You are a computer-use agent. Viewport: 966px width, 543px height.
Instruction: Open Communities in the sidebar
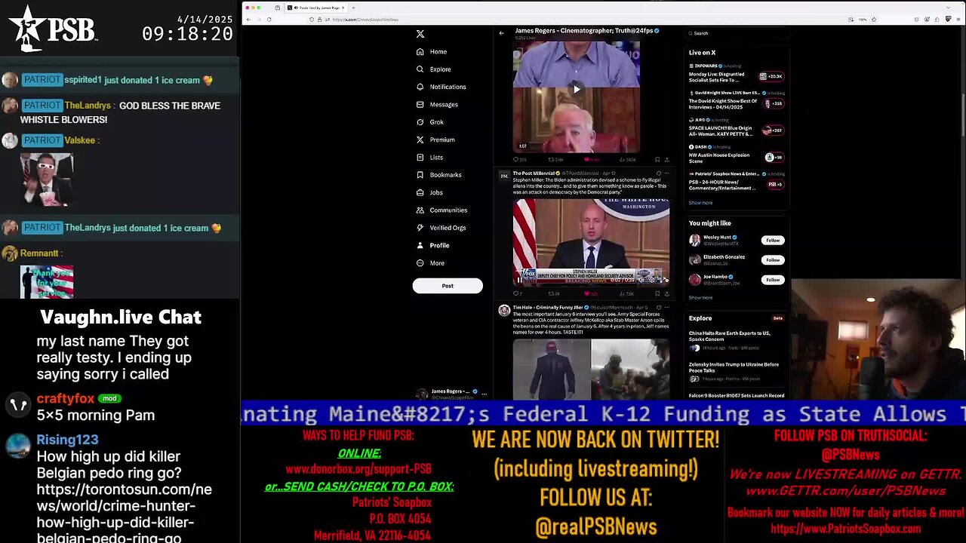pyautogui.click(x=441, y=210)
